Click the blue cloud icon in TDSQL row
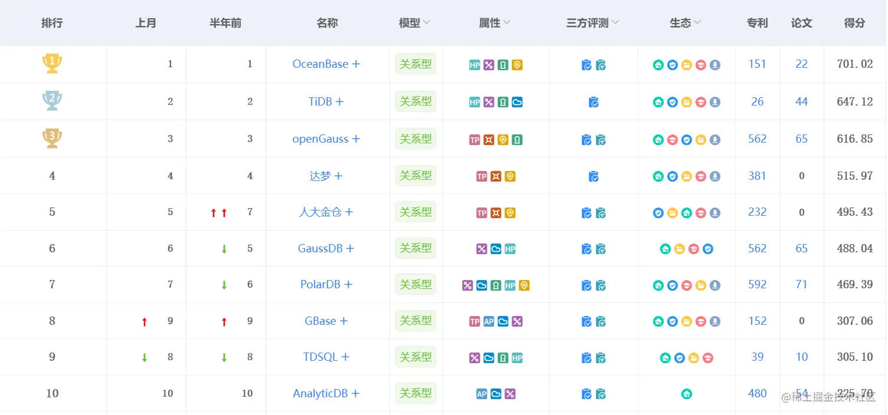The width and height of the screenshot is (888, 415). (489, 358)
